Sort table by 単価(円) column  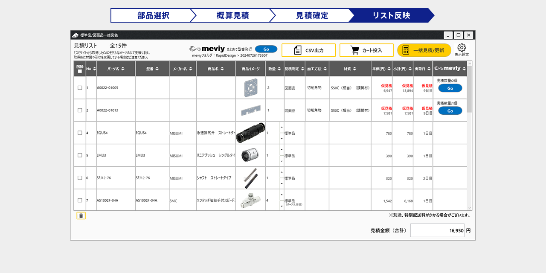381,69
